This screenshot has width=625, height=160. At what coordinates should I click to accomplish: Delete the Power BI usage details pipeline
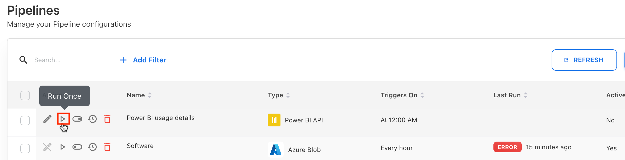107,119
